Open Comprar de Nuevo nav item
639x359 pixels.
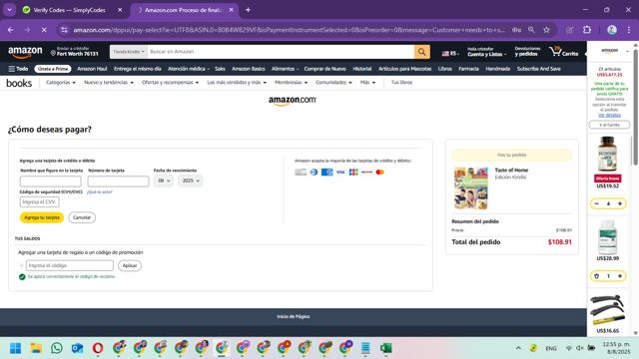324,69
